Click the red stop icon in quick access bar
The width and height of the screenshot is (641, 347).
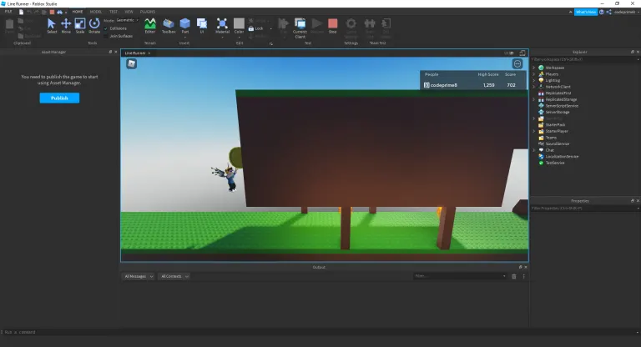[52, 12]
